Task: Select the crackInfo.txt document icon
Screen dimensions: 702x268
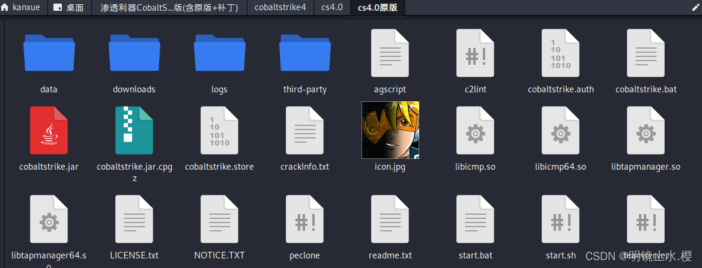Action: coord(305,130)
